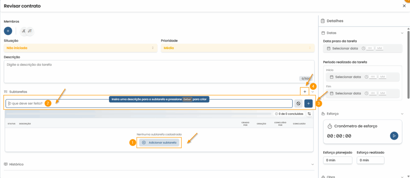
Task: Click the blue add member plus button
Action: click(x=8, y=31)
